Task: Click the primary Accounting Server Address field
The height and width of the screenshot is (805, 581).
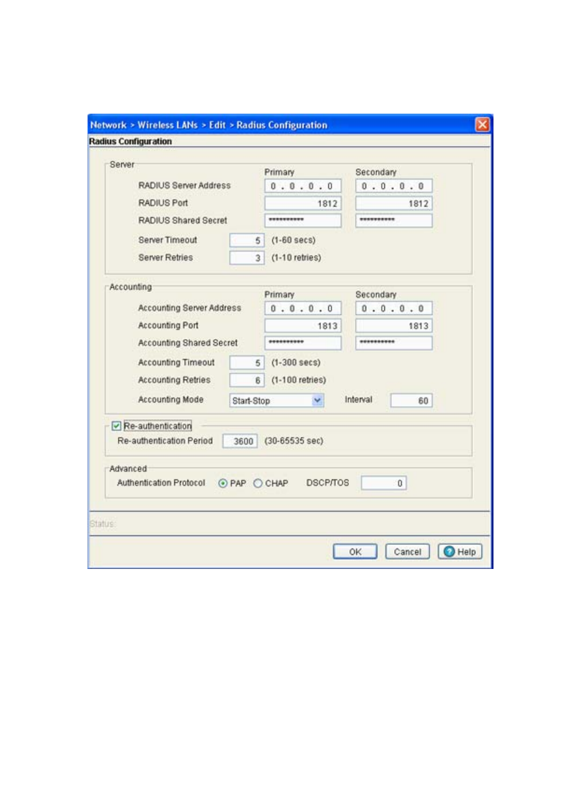Action: click(x=303, y=308)
